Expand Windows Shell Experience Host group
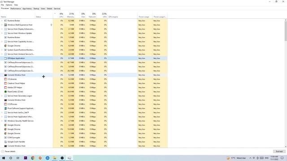 pos(2,25)
